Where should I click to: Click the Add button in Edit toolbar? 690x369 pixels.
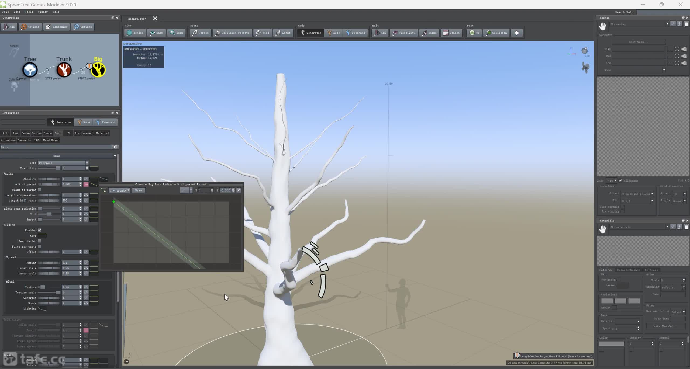tap(380, 33)
